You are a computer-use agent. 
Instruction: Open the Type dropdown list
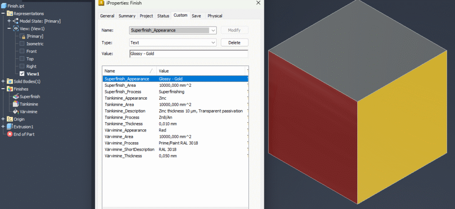coord(213,43)
